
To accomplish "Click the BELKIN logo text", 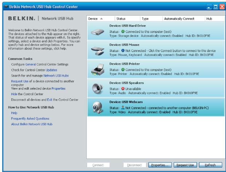I will click(x=21, y=19).
